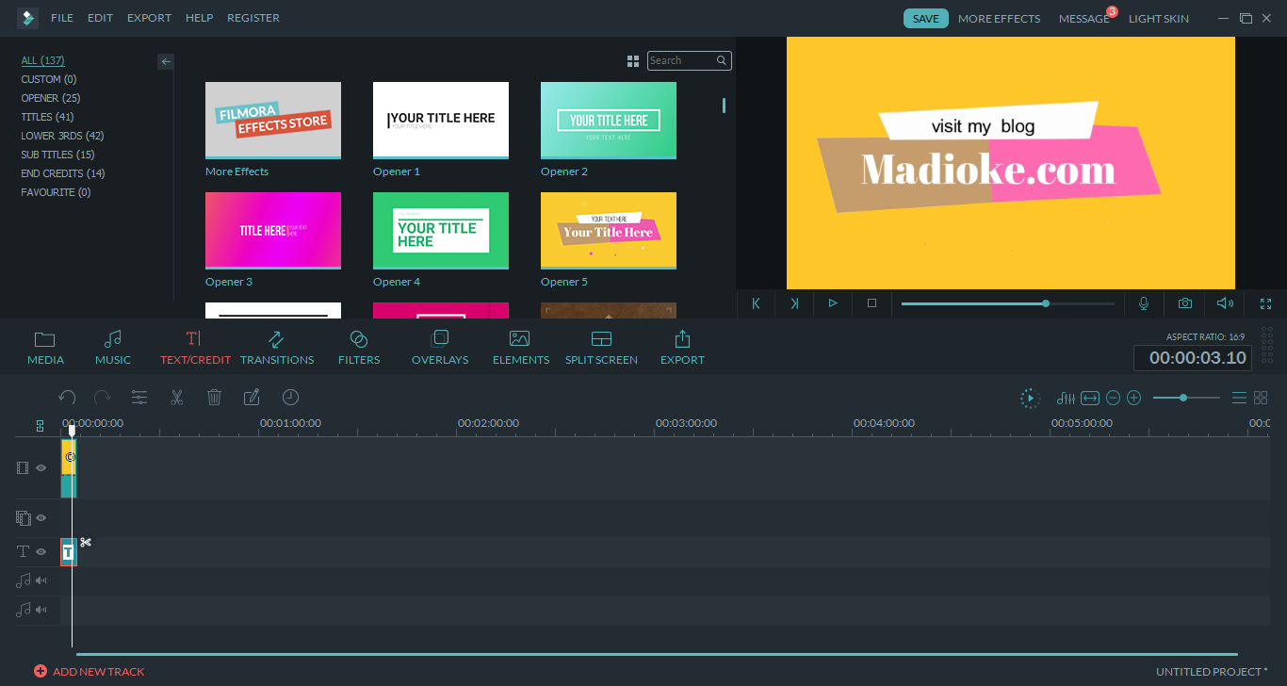The height and width of the screenshot is (686, 1287).
Task: Toggle fullscreen preview icon
Action: coord(1265,303)
